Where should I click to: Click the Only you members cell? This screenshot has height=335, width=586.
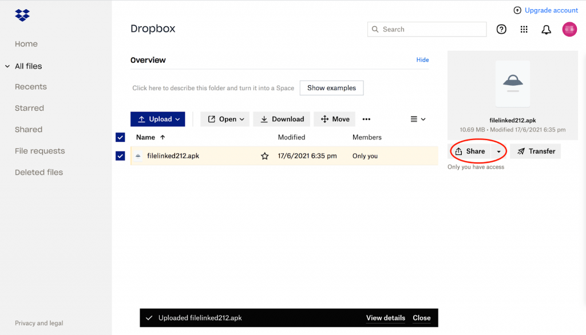pos(365,156)
